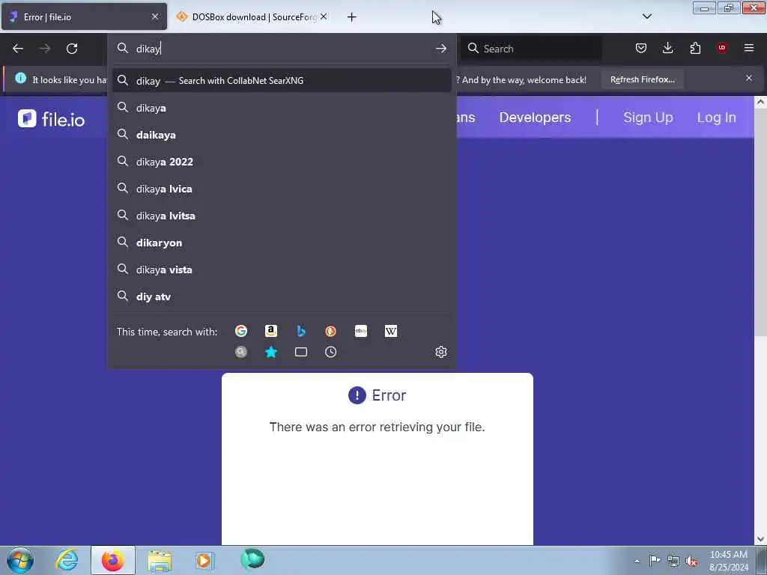Switch to DOSBox download SourceForge tab
This screenshot has width=767, height=575.
tap(253, 17)
